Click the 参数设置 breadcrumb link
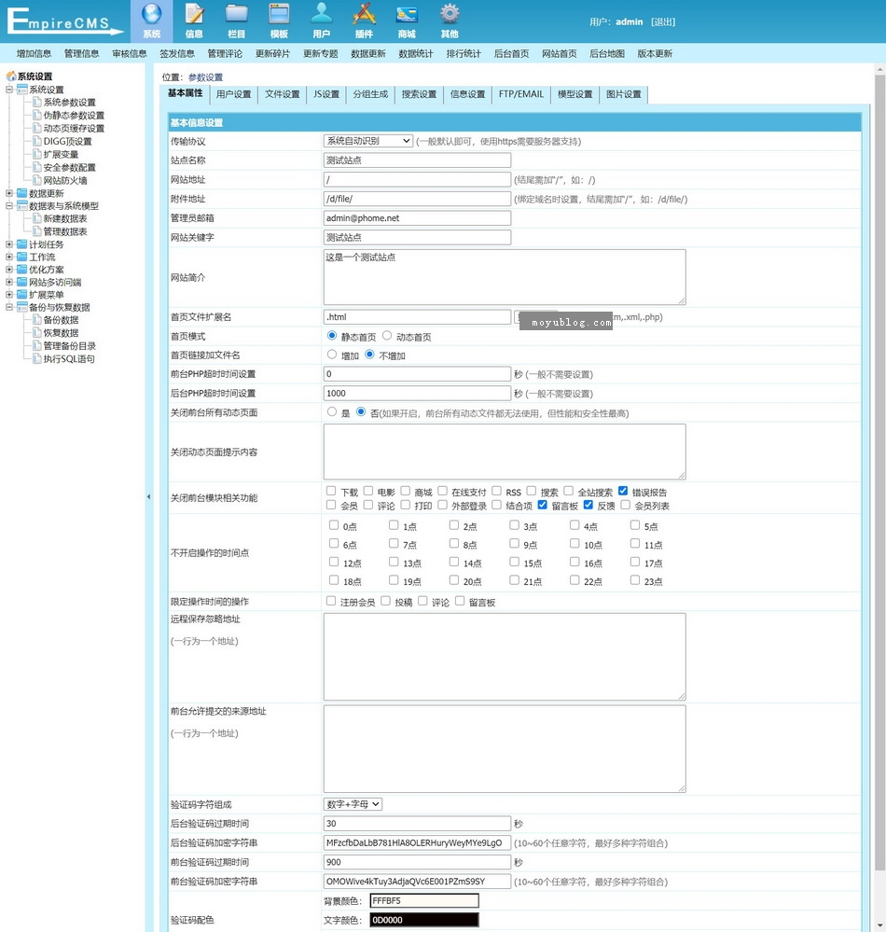 (x=205, y=77)
